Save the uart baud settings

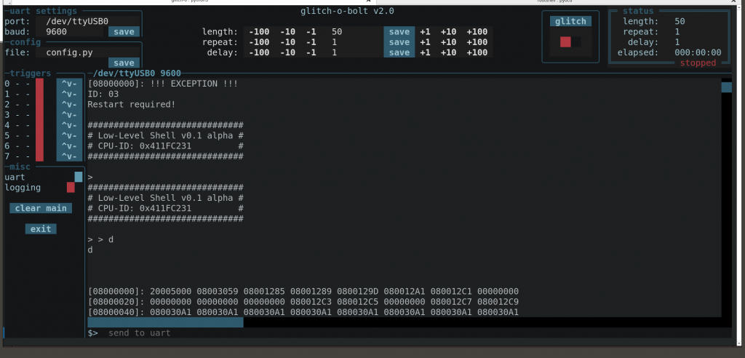(x=124, y=32)
